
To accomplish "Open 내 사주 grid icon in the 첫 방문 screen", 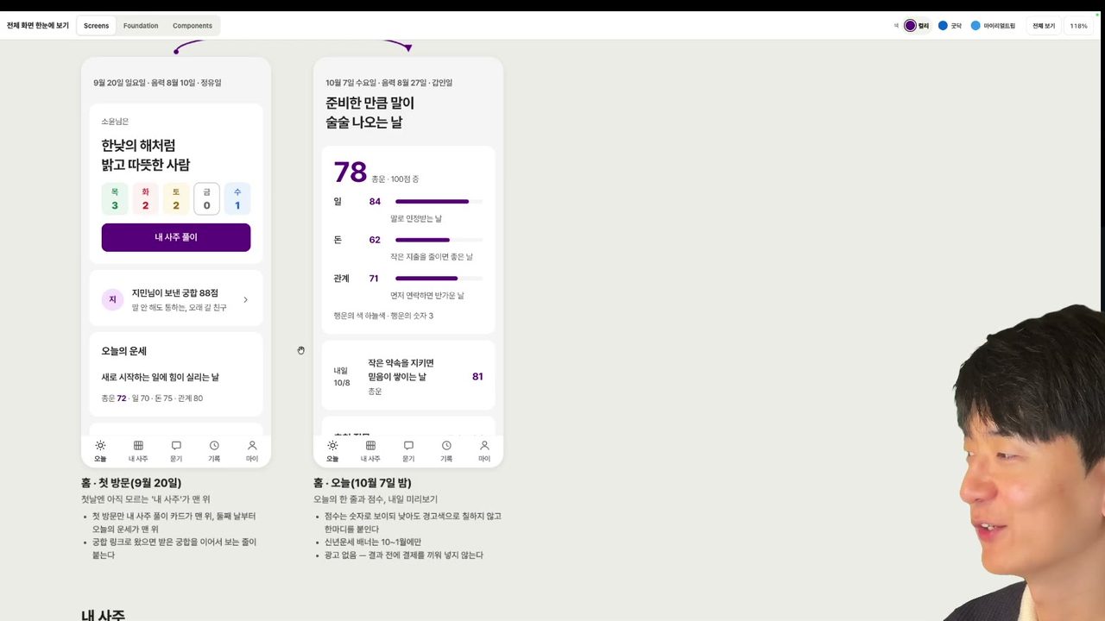I will tap(138, 446).
